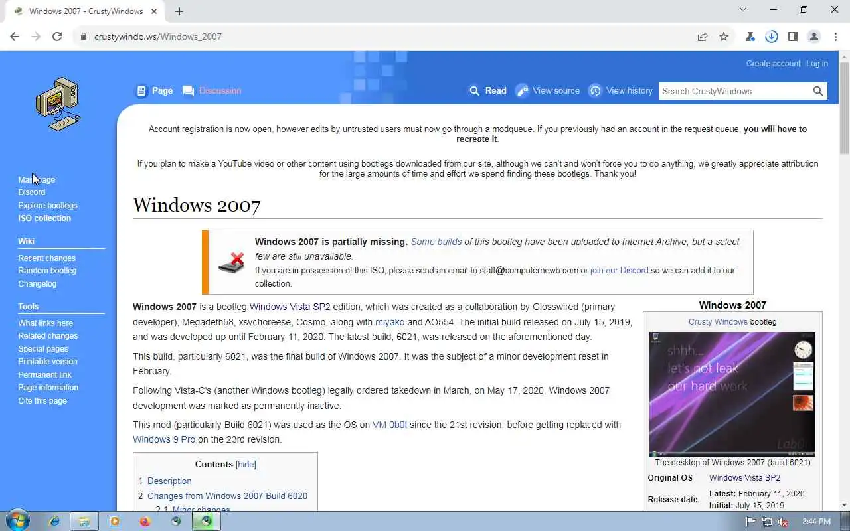The image size is (850, 531).
Task: Open Windows Media Player taskbar icon
Action: [x=115, y=521]
